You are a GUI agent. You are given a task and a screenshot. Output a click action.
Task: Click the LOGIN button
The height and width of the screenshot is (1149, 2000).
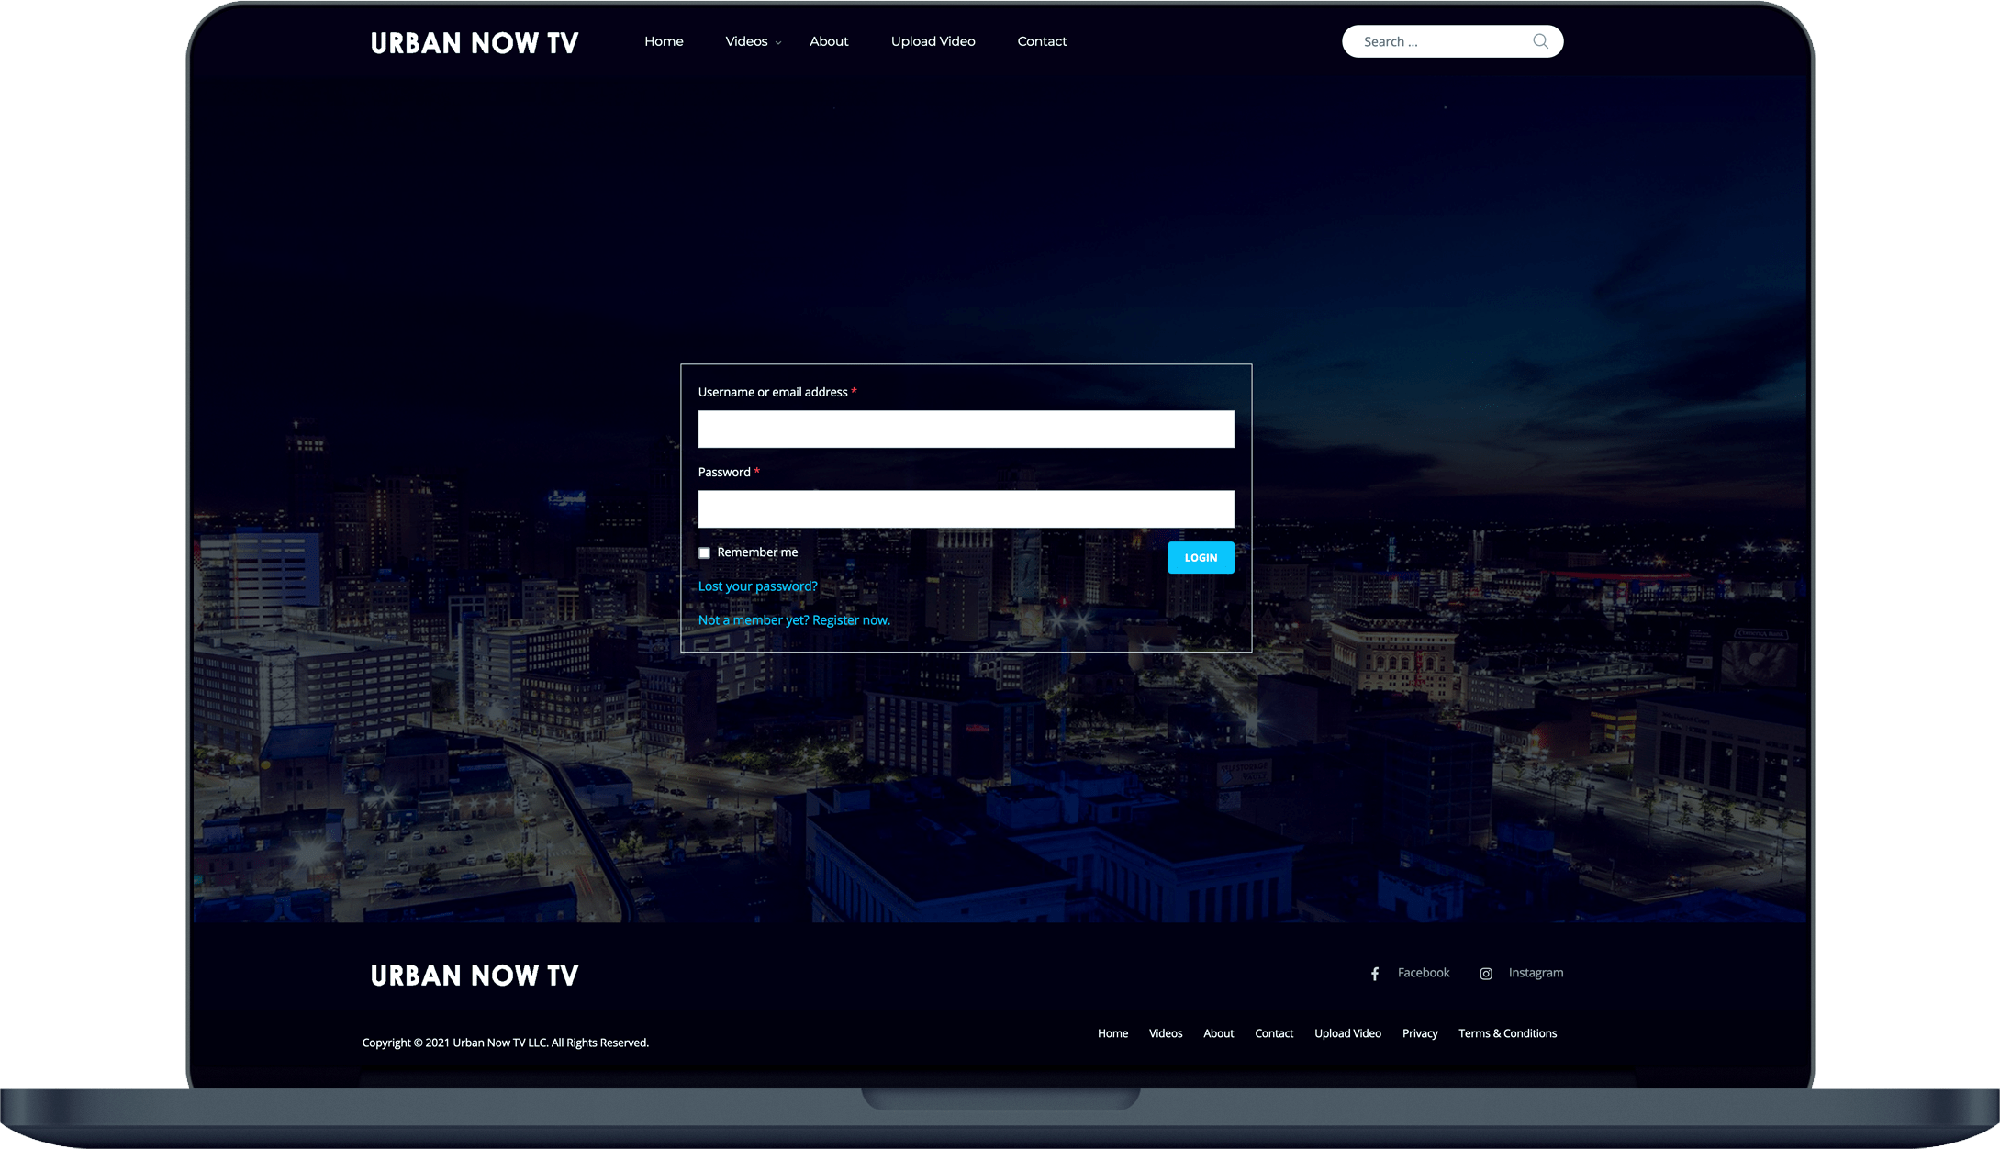click(1201, 558)
